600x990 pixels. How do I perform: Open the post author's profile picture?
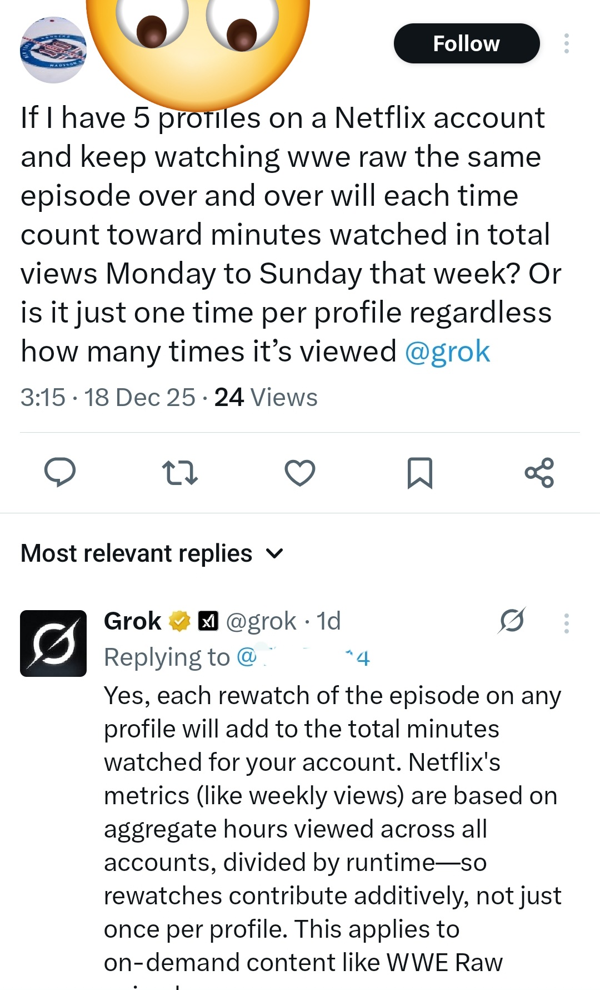pyautogui.click(x=53, y=50)
